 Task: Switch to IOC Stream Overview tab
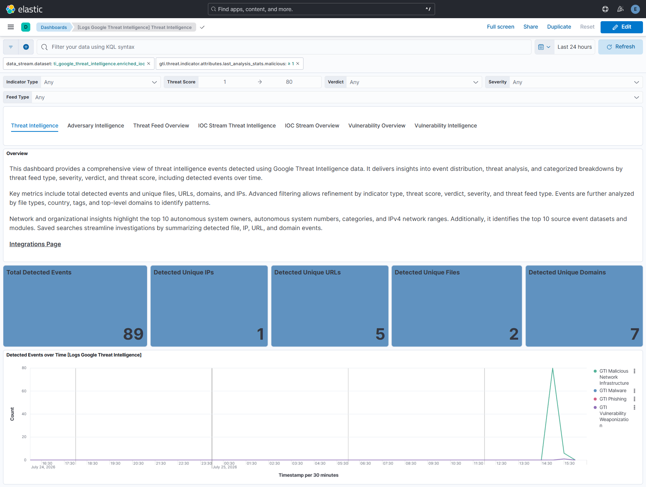click(x=312, y=125)
